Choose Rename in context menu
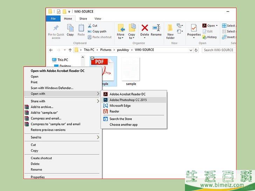This screenshot has height=191, width=255. click(63, 170)
